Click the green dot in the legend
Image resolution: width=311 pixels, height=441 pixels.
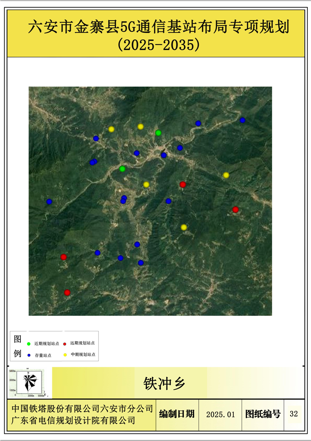(29, 344)
